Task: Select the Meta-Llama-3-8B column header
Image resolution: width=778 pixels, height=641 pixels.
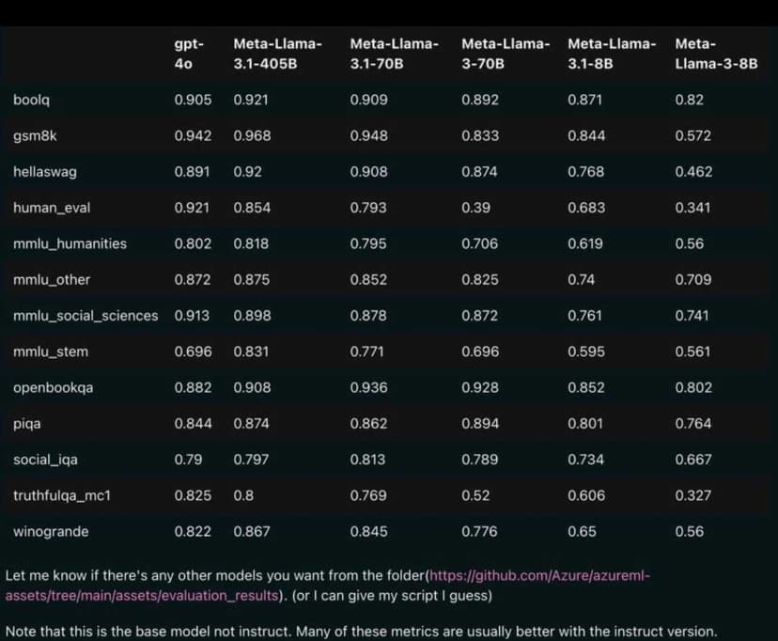Action: [716, 53]
